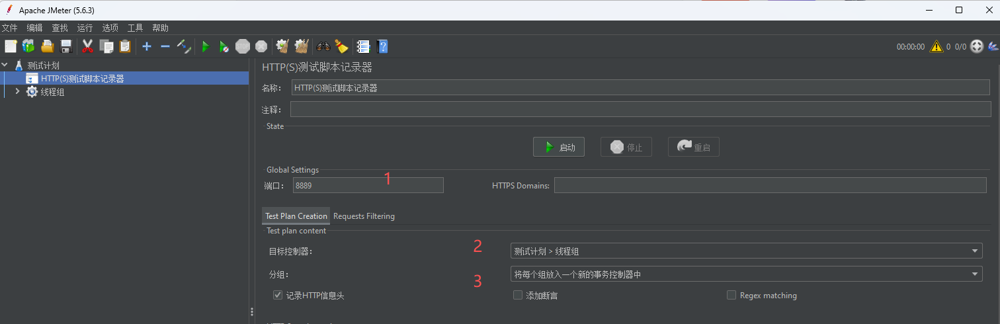Image resolution: width=1000 pixels, height=324 pixels.
Task: Open the 分组 dropdown
Action: [x=747, y=274]
